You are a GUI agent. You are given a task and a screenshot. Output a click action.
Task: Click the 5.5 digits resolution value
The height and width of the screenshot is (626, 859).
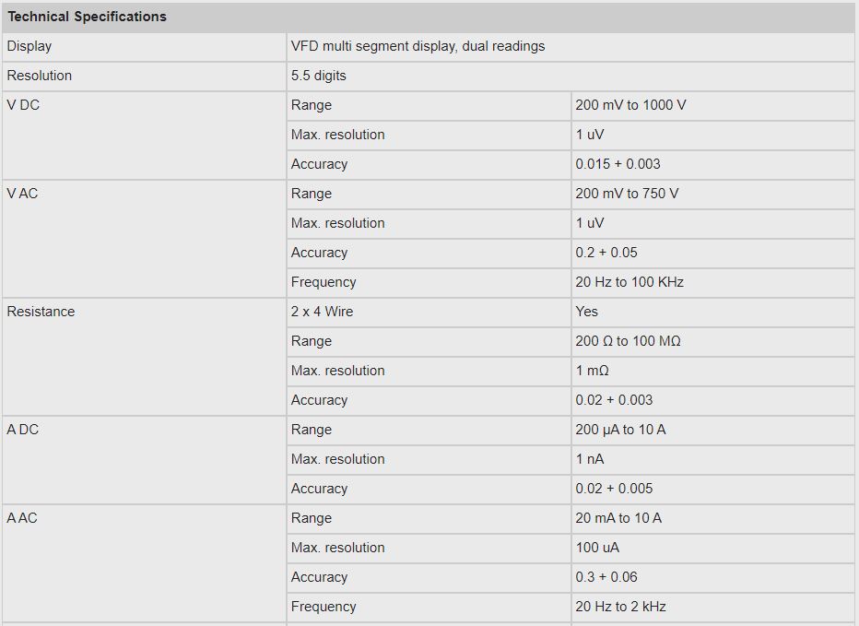click(x=319, y=76)
